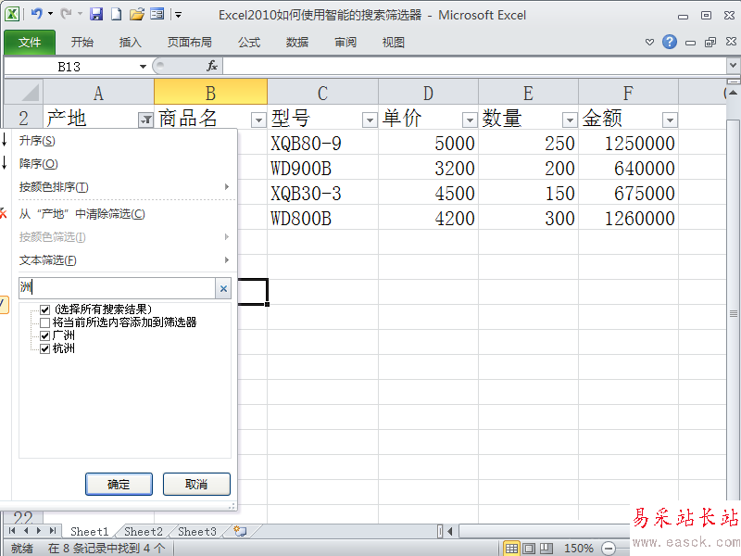Minimize the ribbon with the caret icon

coord(650,42)
